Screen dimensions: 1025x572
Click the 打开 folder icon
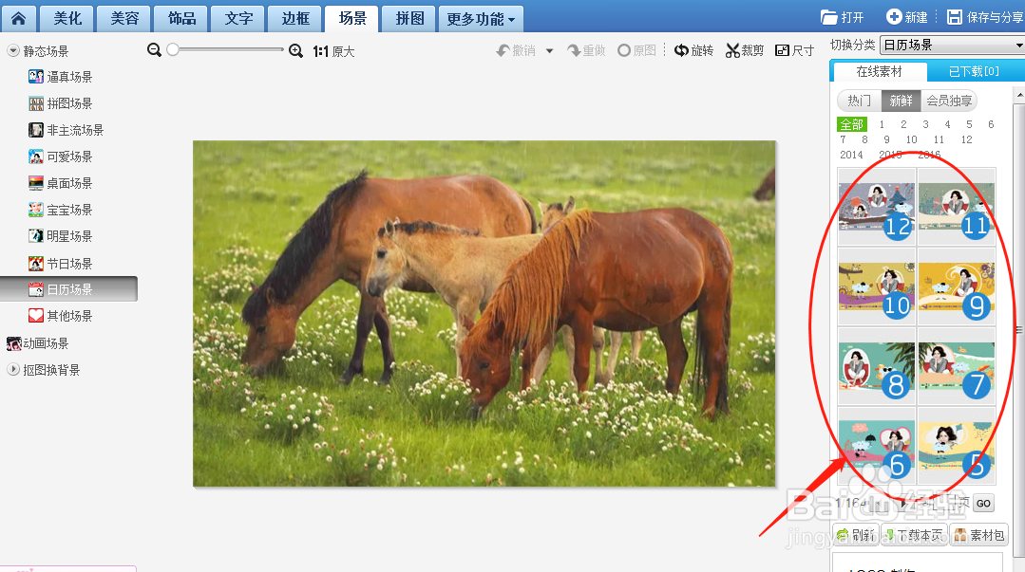pyautogui.click(x=829, y=17)
